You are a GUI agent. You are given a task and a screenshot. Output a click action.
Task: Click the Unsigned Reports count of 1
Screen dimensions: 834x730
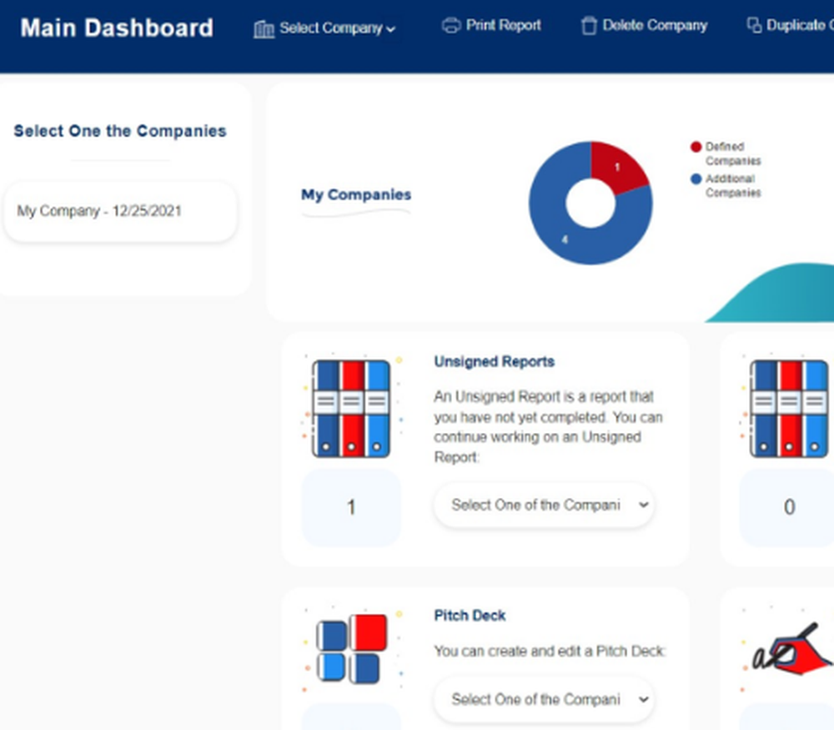[x=351, y=507]
